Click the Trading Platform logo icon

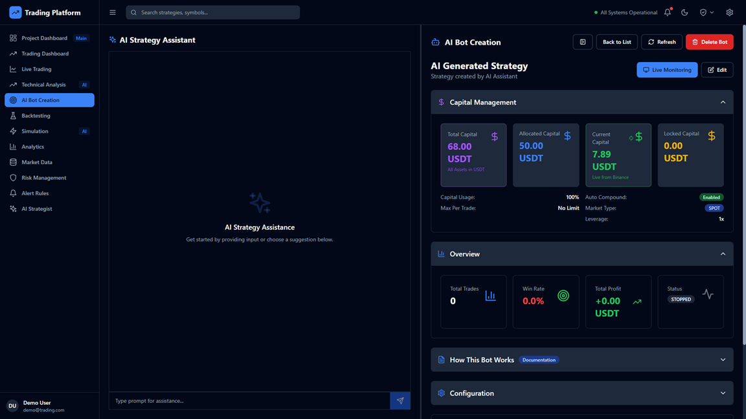click(x=16, y=12)
